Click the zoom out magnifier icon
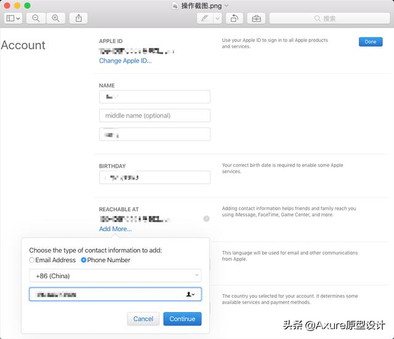 [36, 18]
